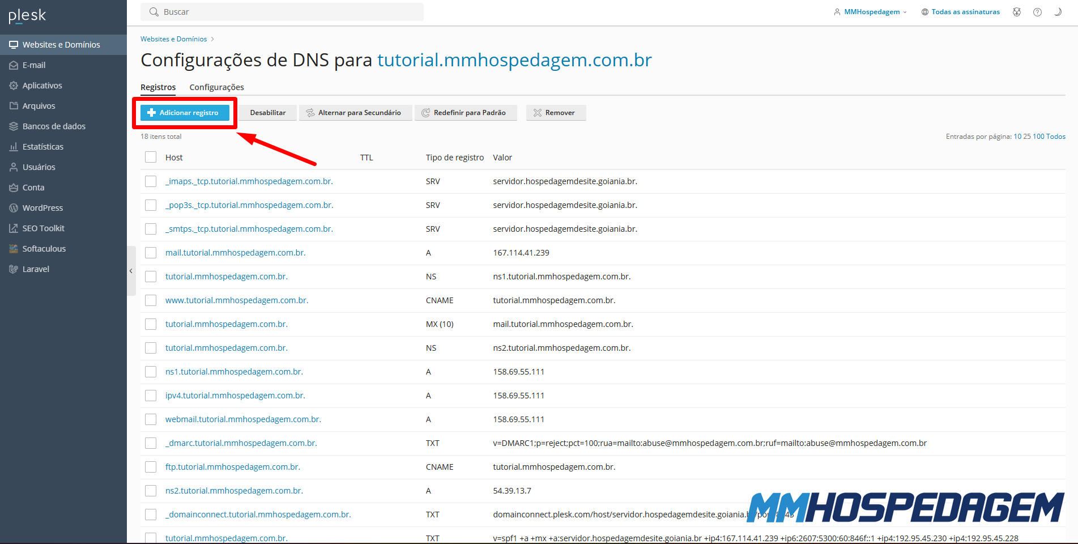This screenshot has height=544, width=1078.
Task: Open Websites e Domínios sidebar icon
Action: (14, 45)
